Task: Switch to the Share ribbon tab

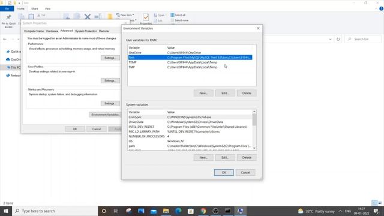Action: (35, 8)
